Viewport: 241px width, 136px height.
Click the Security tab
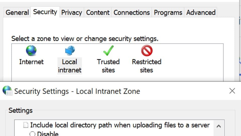click(x=45, y=12)
